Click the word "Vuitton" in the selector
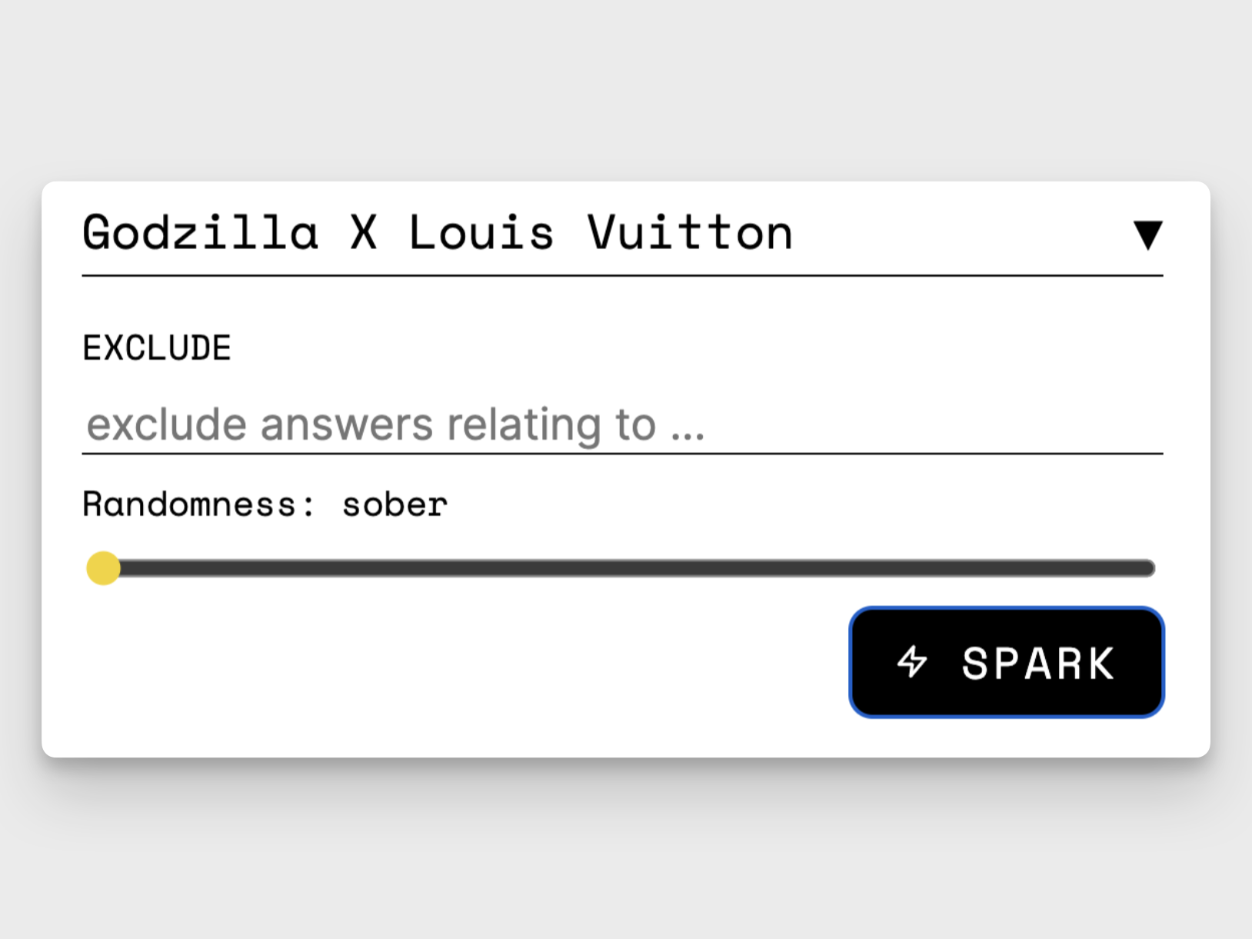Screen dimensions: 1252x939 point(690,233)
